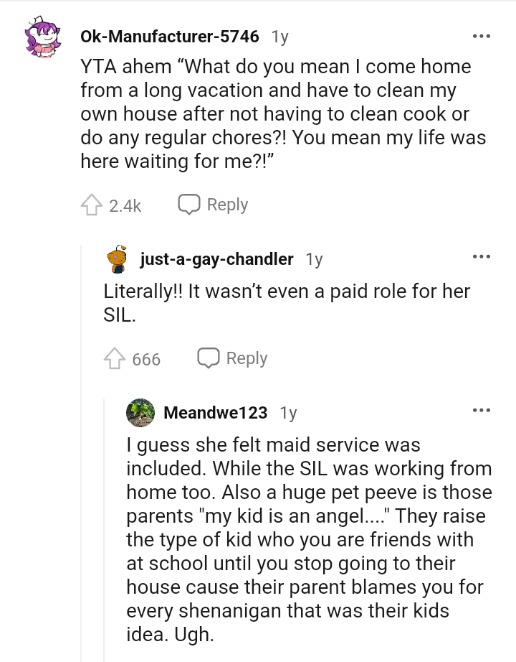
Task: Click the Reply bubble icon under just-a-gay-chandler's comment
Action: pyautogui.click(x=208, y=358)
